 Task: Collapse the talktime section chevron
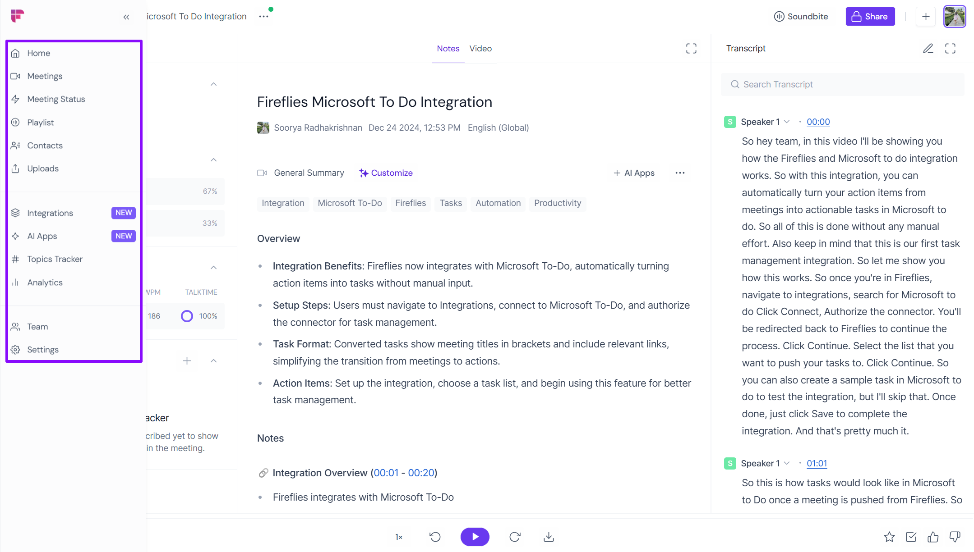pyautogui.click(x=213, y=268)
